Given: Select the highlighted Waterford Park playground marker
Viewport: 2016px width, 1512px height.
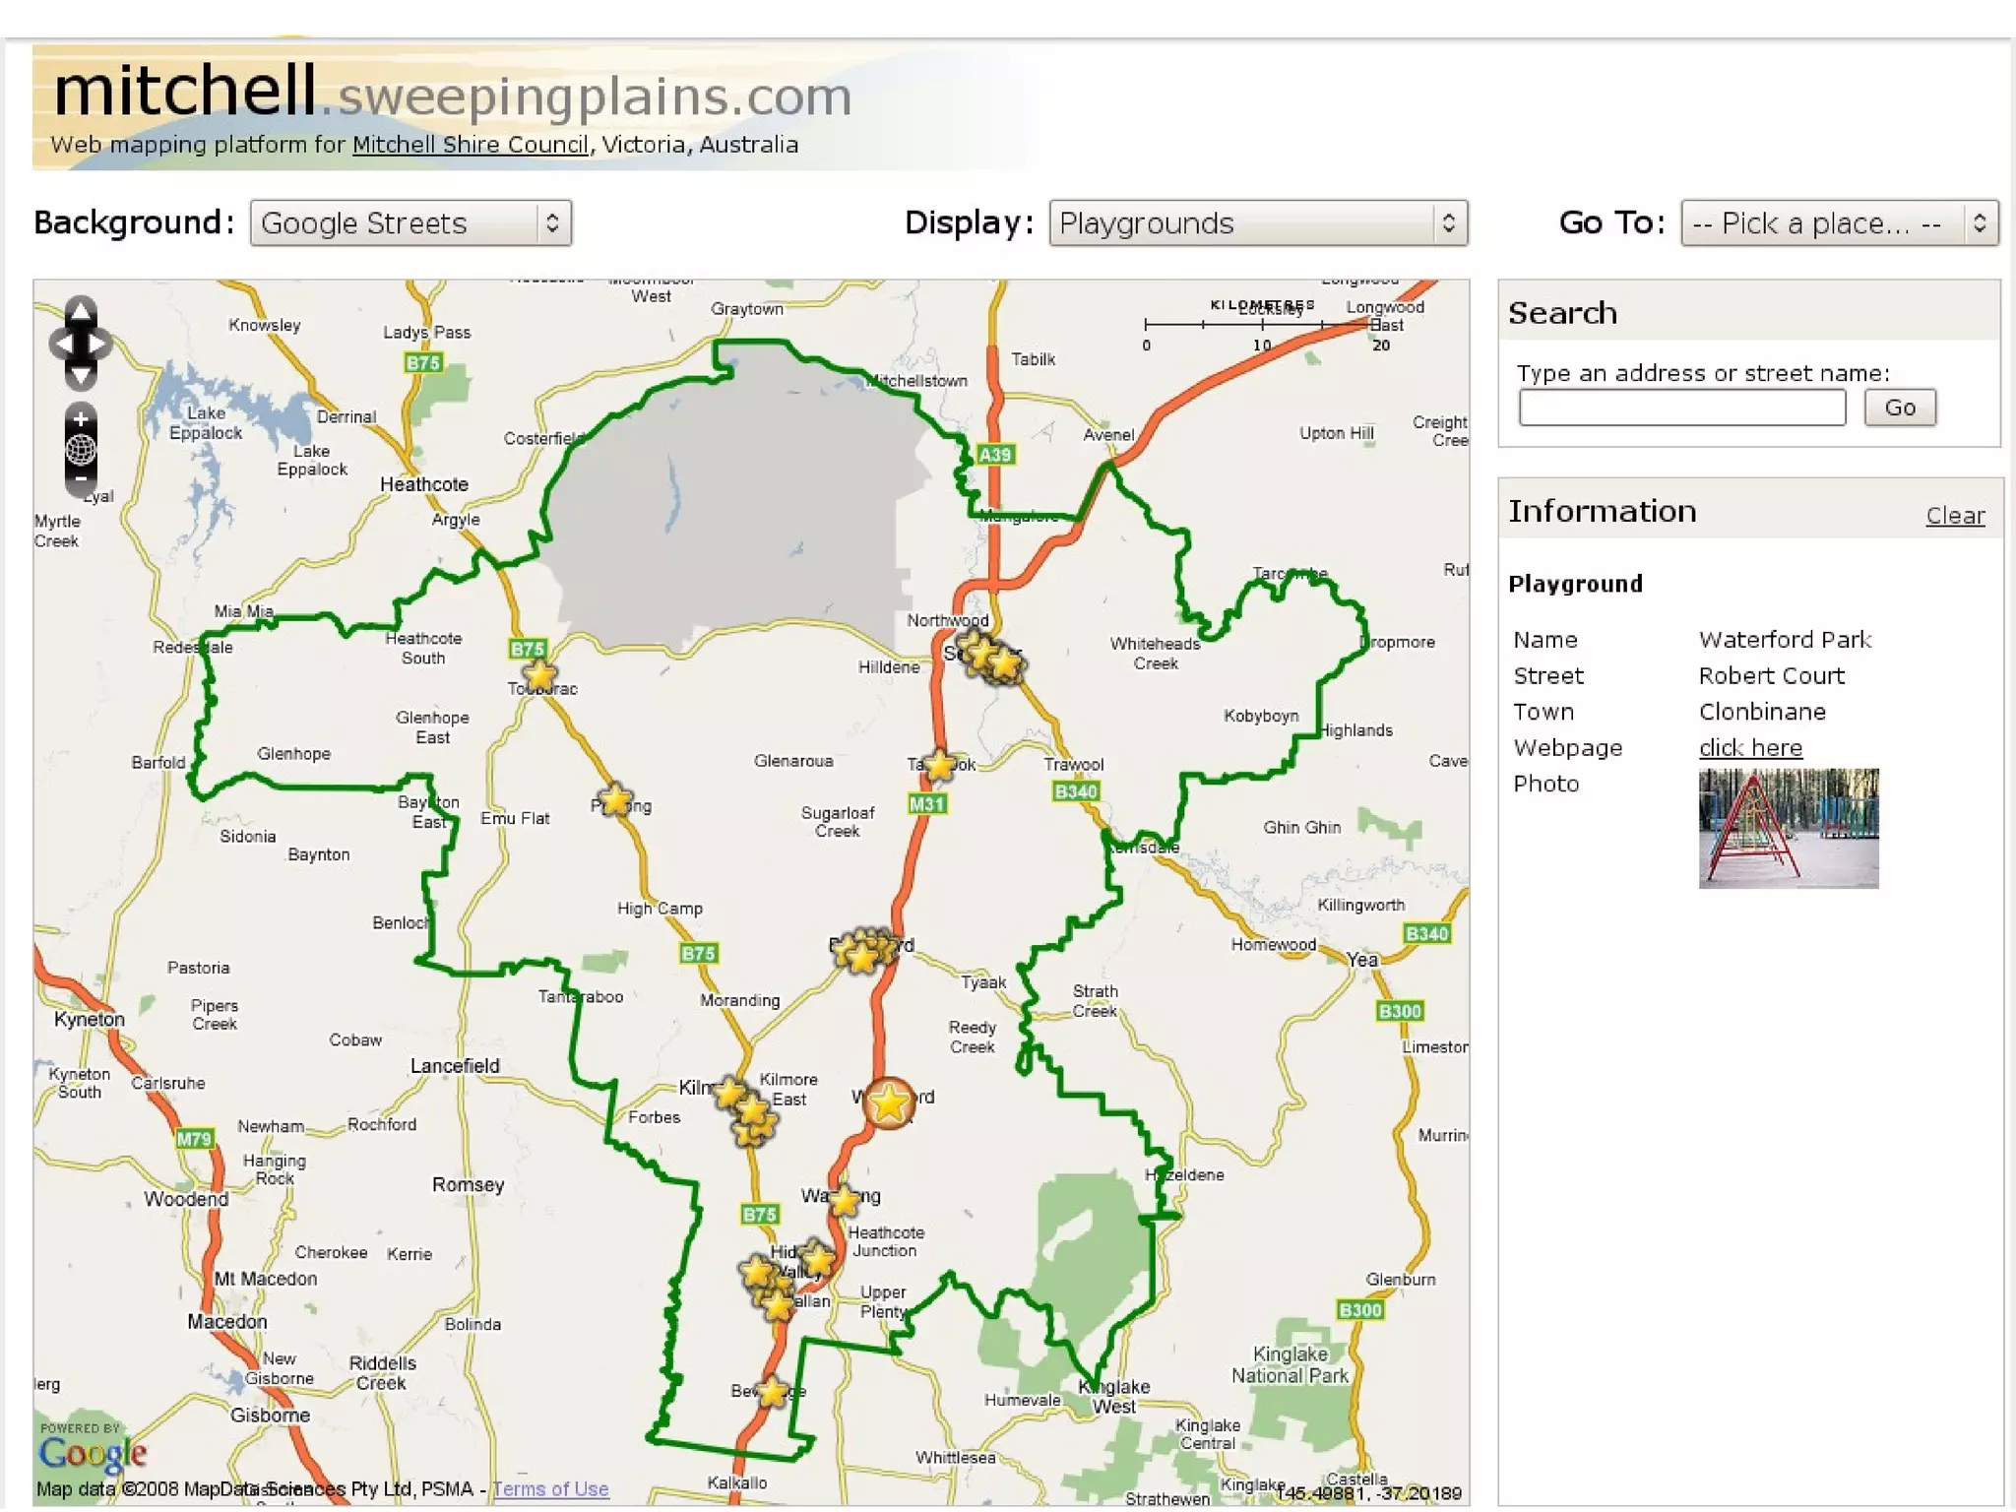Looking at the screenshot, I should pyautogui.click(x=889, y=1102).
